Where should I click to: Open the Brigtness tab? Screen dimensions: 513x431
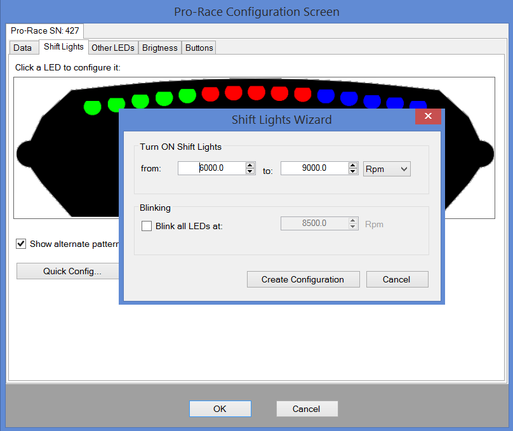[x=160, y=48]
